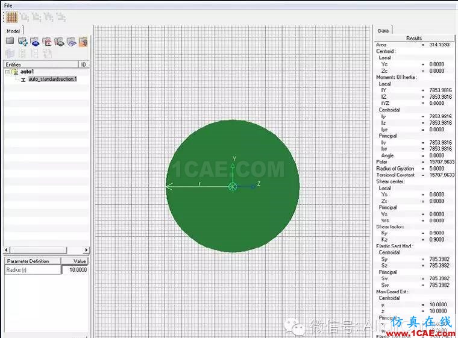Select the auto1 folder entry

tap(27, 72)
